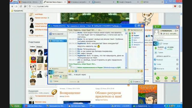Click the green status icon in the QIP window

coord(155,73)
